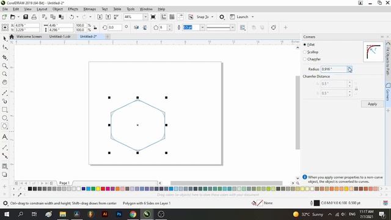Click the Print icon
This screenshot has height=220, width=391.
tap(34, 17)
